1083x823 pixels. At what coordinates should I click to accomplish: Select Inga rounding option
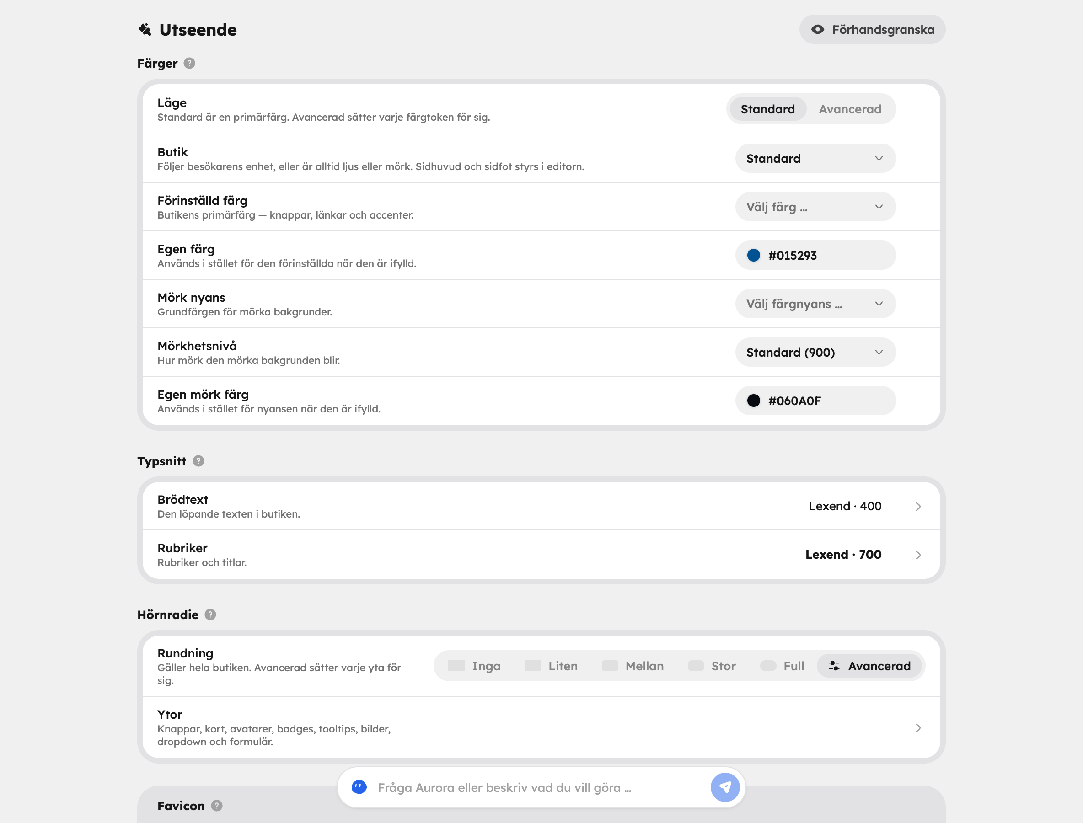click(474, 666)
